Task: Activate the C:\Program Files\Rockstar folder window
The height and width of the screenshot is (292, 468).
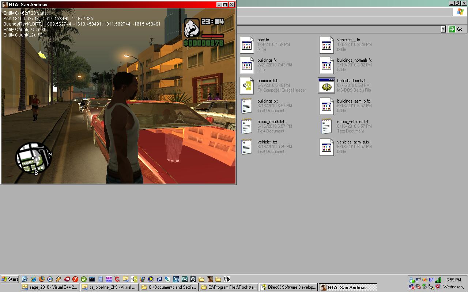Action: (x=229, y=287)
